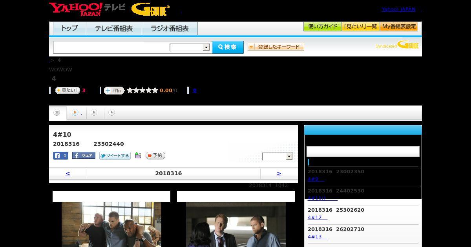
Task: Open the 4#11 episode link
Action: pos(323,198)
